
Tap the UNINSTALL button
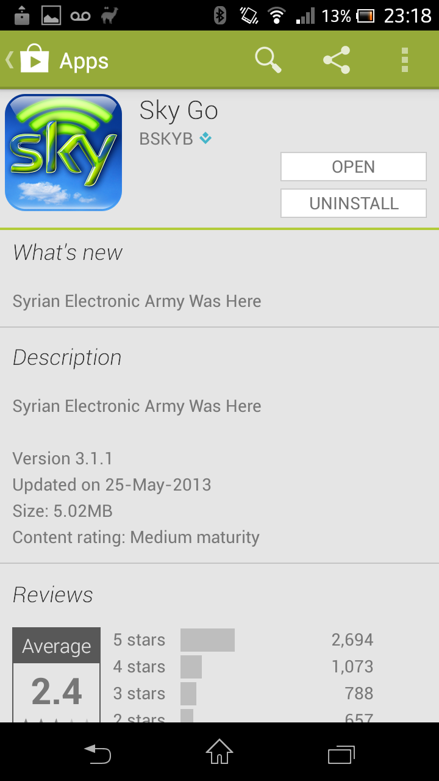point(354,203)
